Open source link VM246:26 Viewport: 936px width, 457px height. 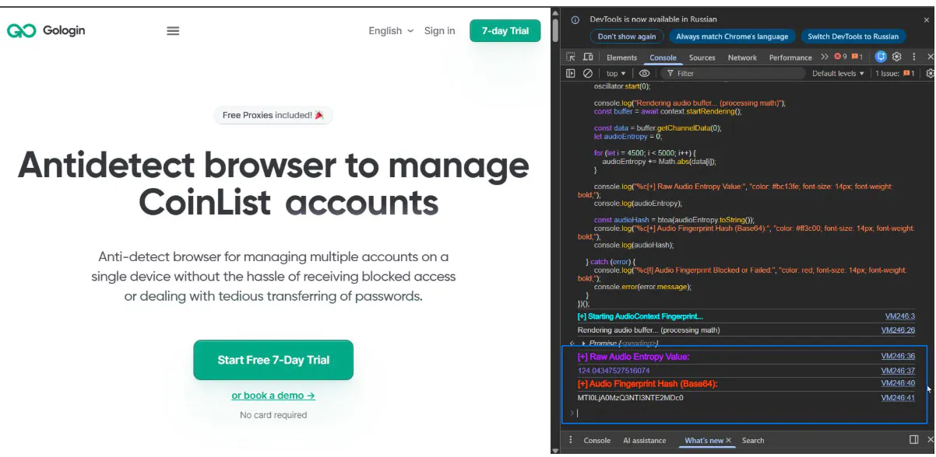[898, 330]
